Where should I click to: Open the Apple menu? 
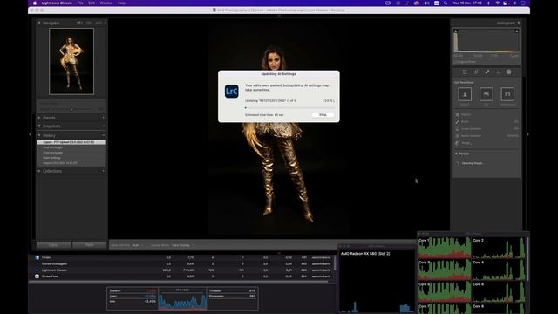35,3
